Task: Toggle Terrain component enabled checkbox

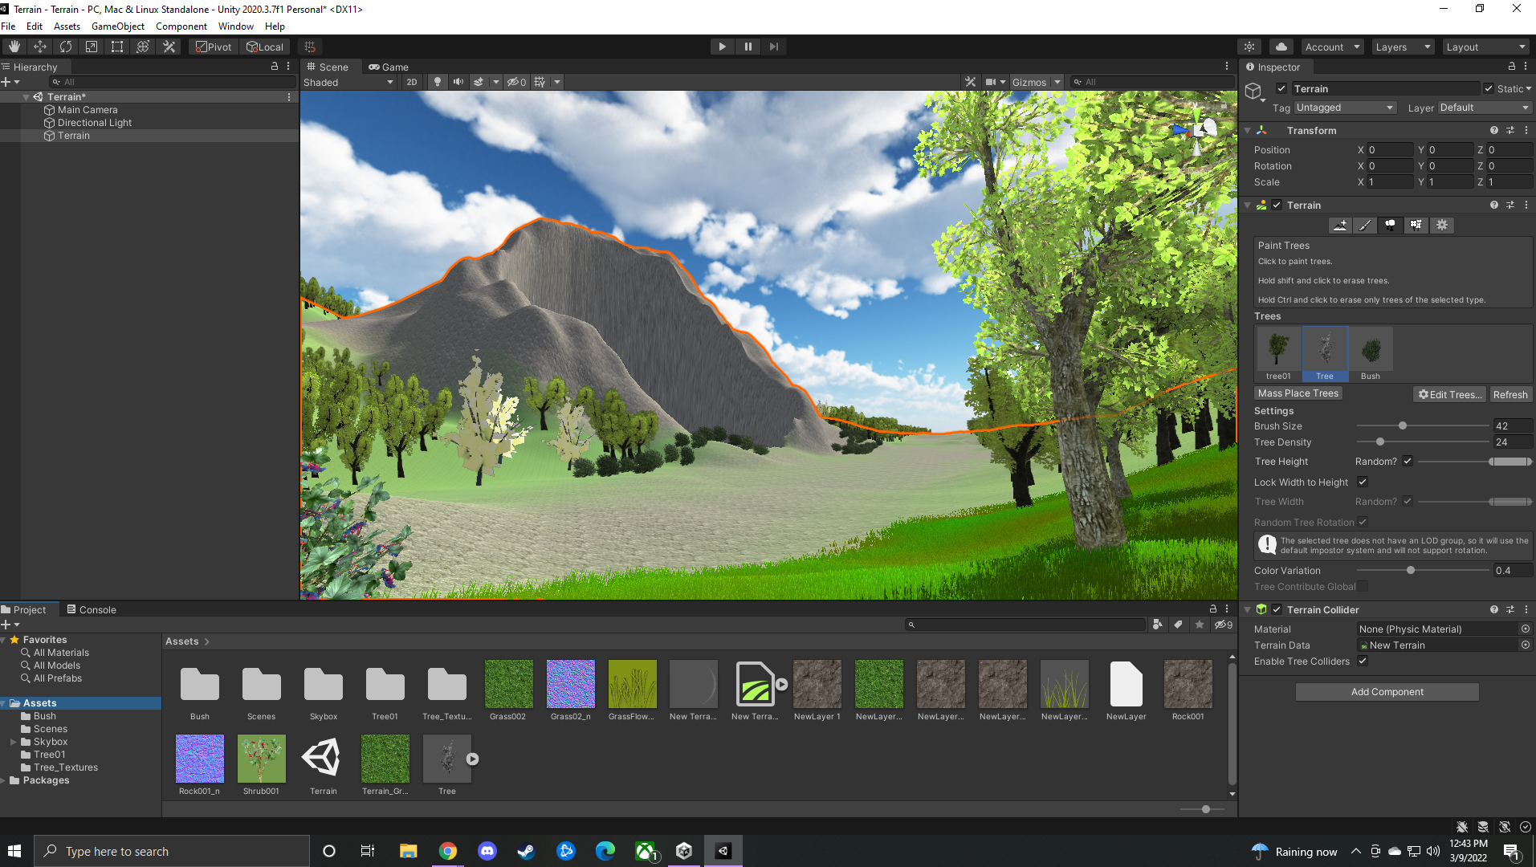Action: click(1277, 206)
